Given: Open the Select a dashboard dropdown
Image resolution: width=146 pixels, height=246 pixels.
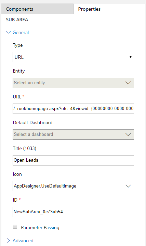Looking at the screenshot, I should (73, 135).
